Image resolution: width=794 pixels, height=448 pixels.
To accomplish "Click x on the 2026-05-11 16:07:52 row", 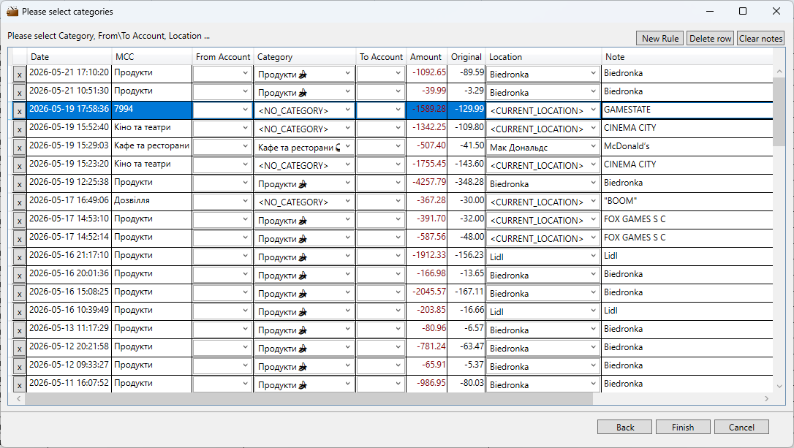I will point(19,384).
